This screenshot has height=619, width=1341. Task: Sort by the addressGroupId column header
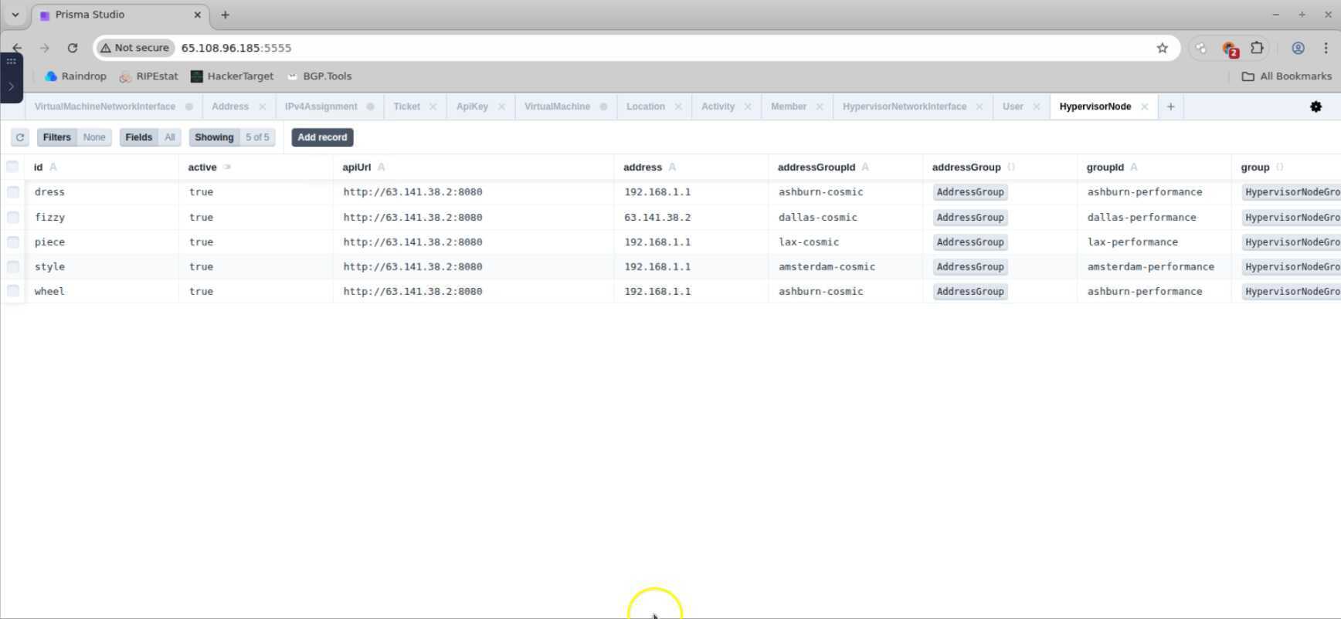coord(846,167)
